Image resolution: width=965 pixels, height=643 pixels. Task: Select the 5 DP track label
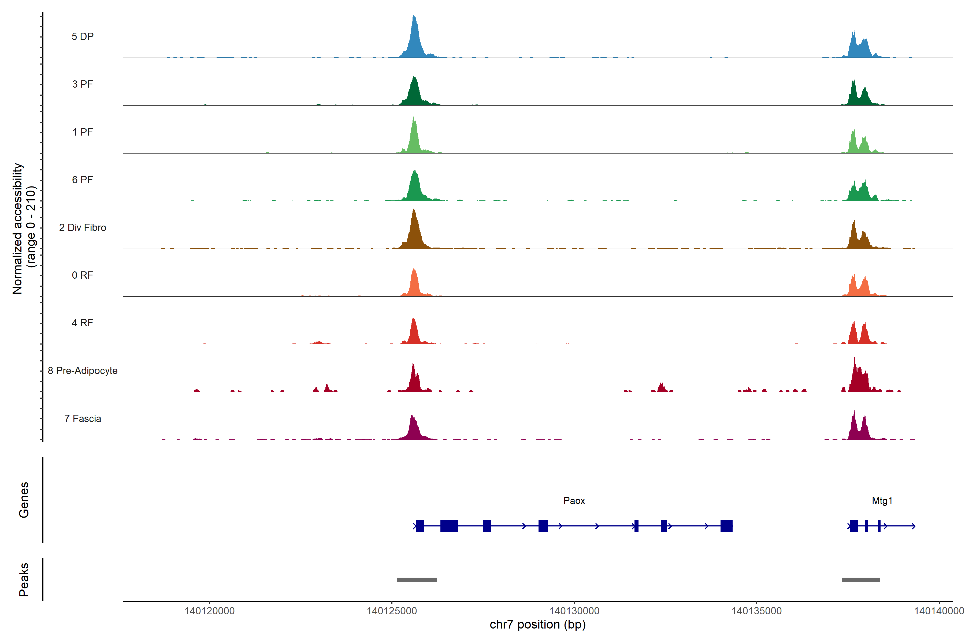click(x=83, y=36)
